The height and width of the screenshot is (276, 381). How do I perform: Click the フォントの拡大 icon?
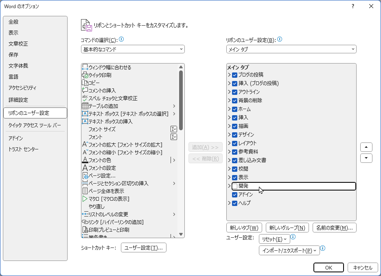[85, 145]
